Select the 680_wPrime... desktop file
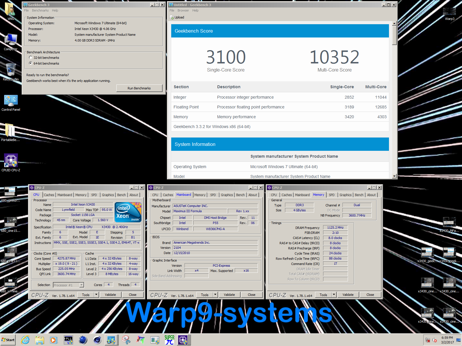The width and height of the screenshot is (462, 346). click(10, 285)
